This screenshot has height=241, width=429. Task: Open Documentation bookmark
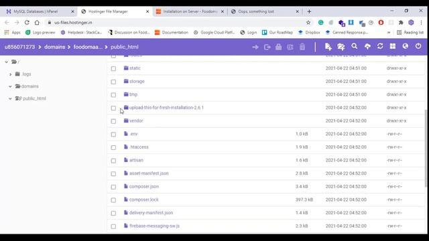click(x=172, y=32)
